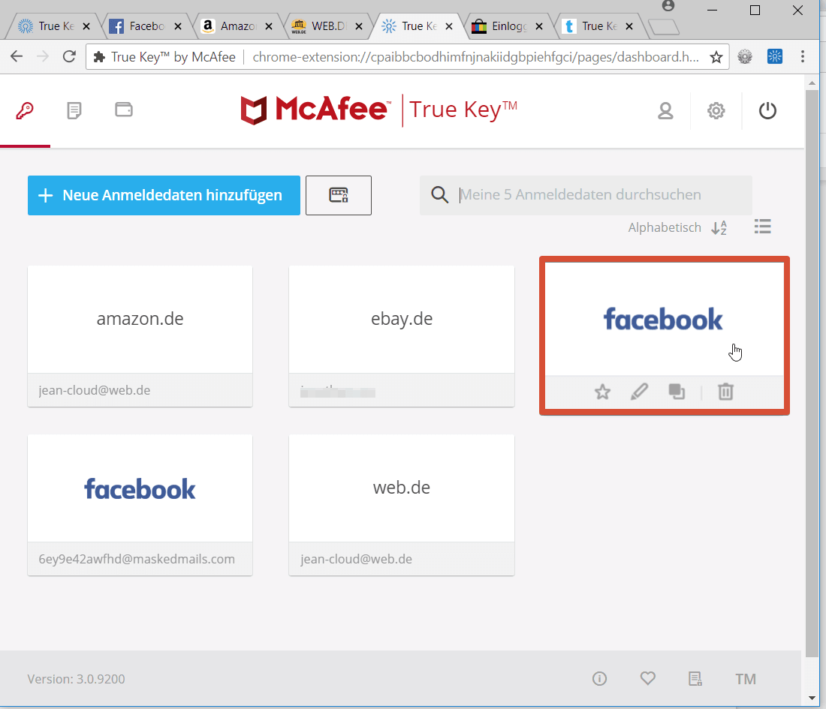Click scrollbar down arrow
Viewport: 826px width, 709px height.
tap(812, 698)
